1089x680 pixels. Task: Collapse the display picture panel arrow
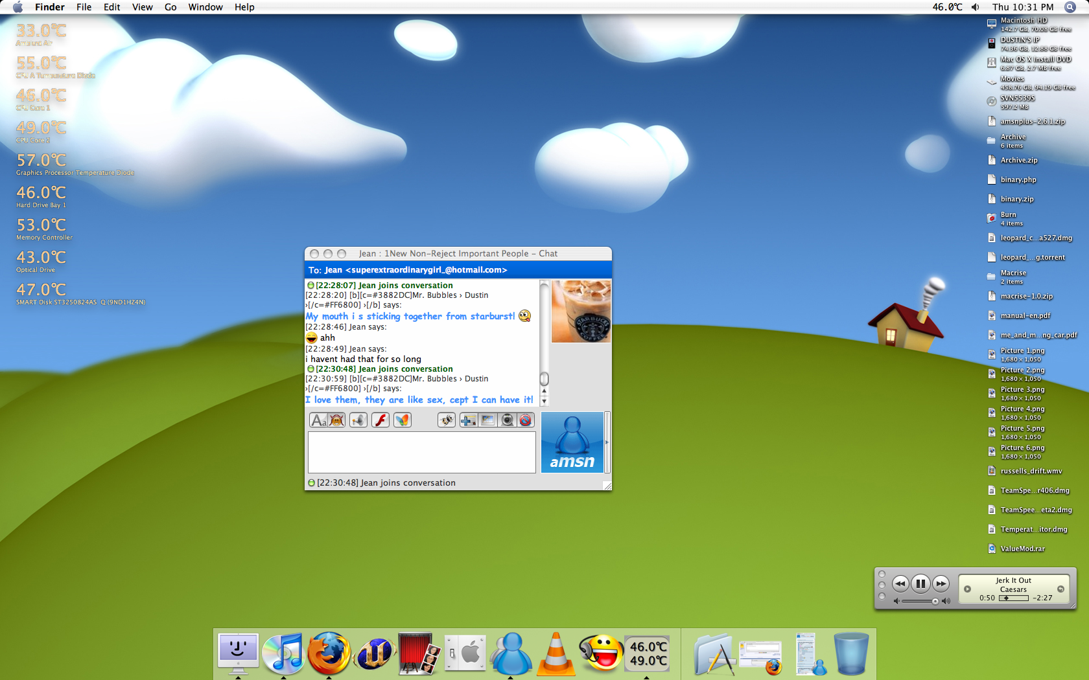[x=607, y=442]
